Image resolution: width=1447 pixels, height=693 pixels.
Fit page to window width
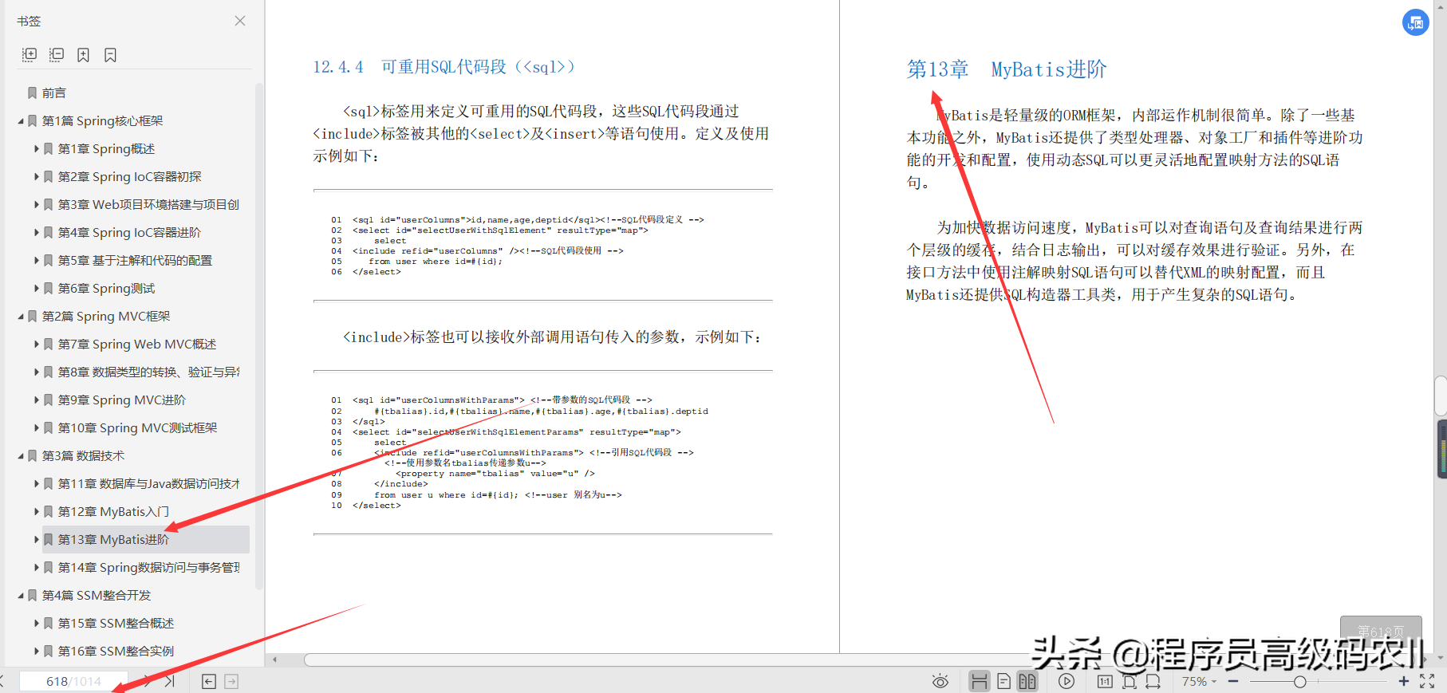(x=1153, y=681)
